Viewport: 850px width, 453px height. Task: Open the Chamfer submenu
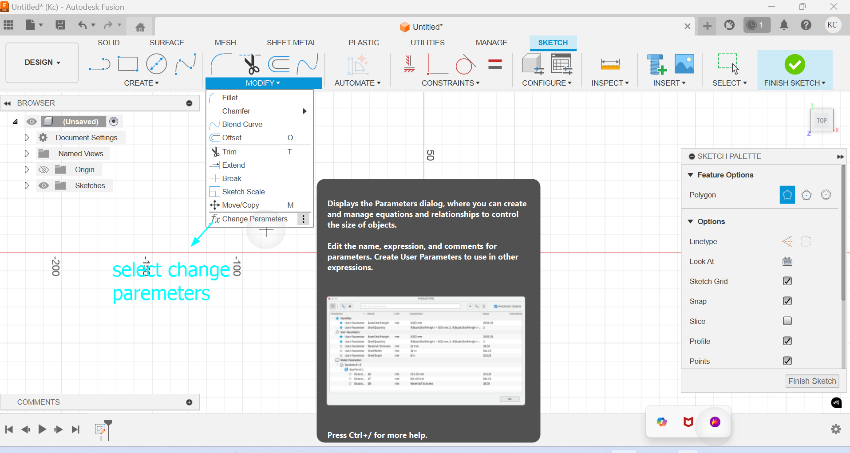point(260,111)
